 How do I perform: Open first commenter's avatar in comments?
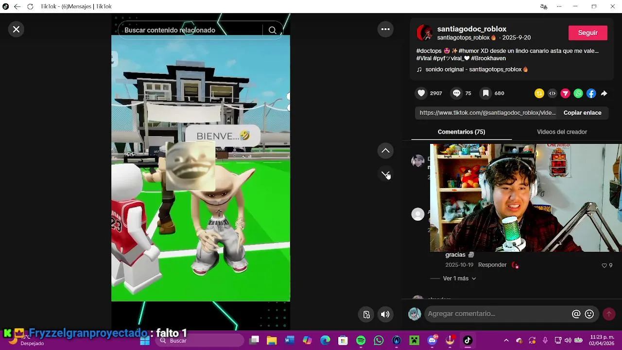418,161
